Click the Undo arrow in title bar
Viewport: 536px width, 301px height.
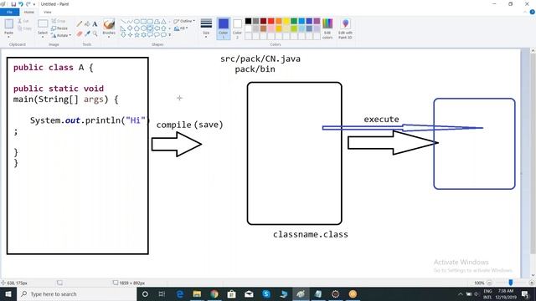click(21, 4)
